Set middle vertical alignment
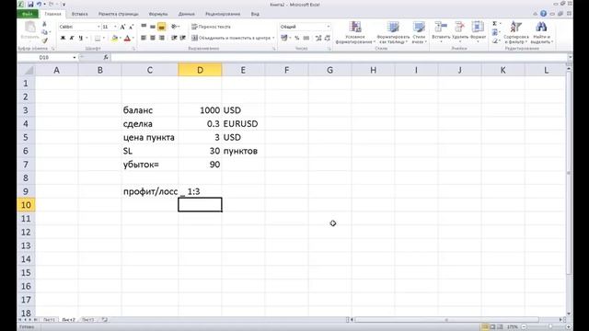Viewport: 589px width, 331px height. 153,27
